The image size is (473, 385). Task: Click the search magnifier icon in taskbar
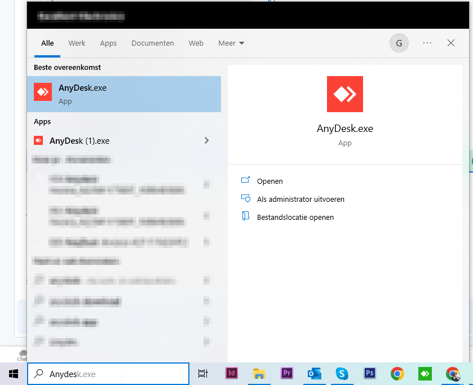coord(38,374)
